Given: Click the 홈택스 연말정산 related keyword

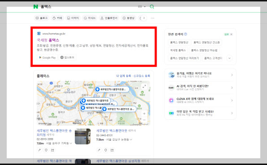Looking at the screenshot, I should point(179,42).
